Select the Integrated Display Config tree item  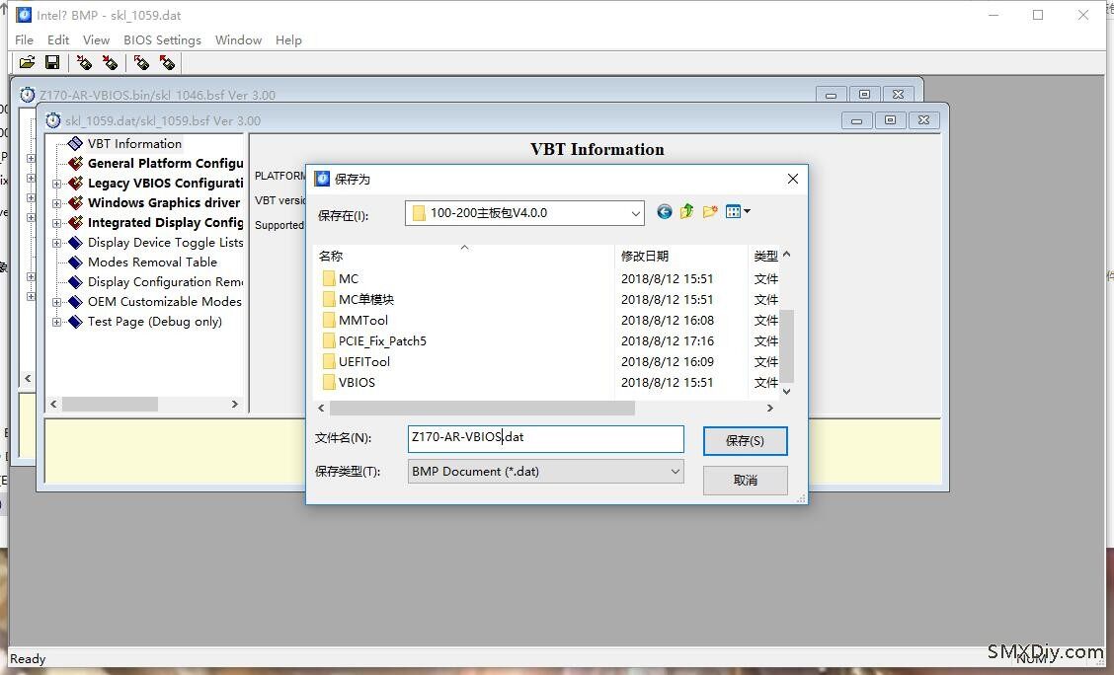(x=166, y=223)
